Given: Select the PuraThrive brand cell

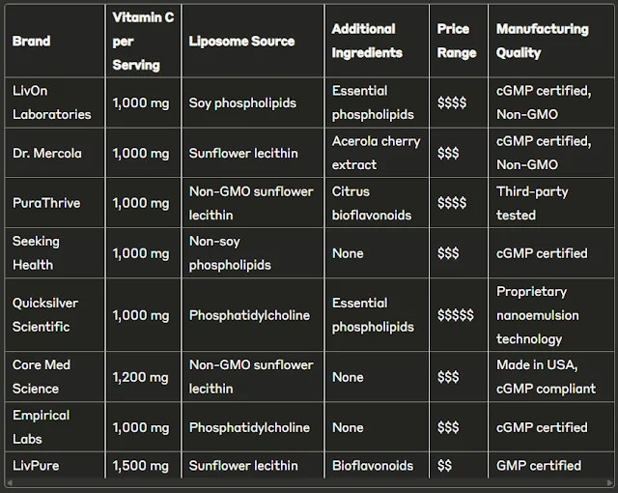Looking at the screenshot, I should [55, 203].
